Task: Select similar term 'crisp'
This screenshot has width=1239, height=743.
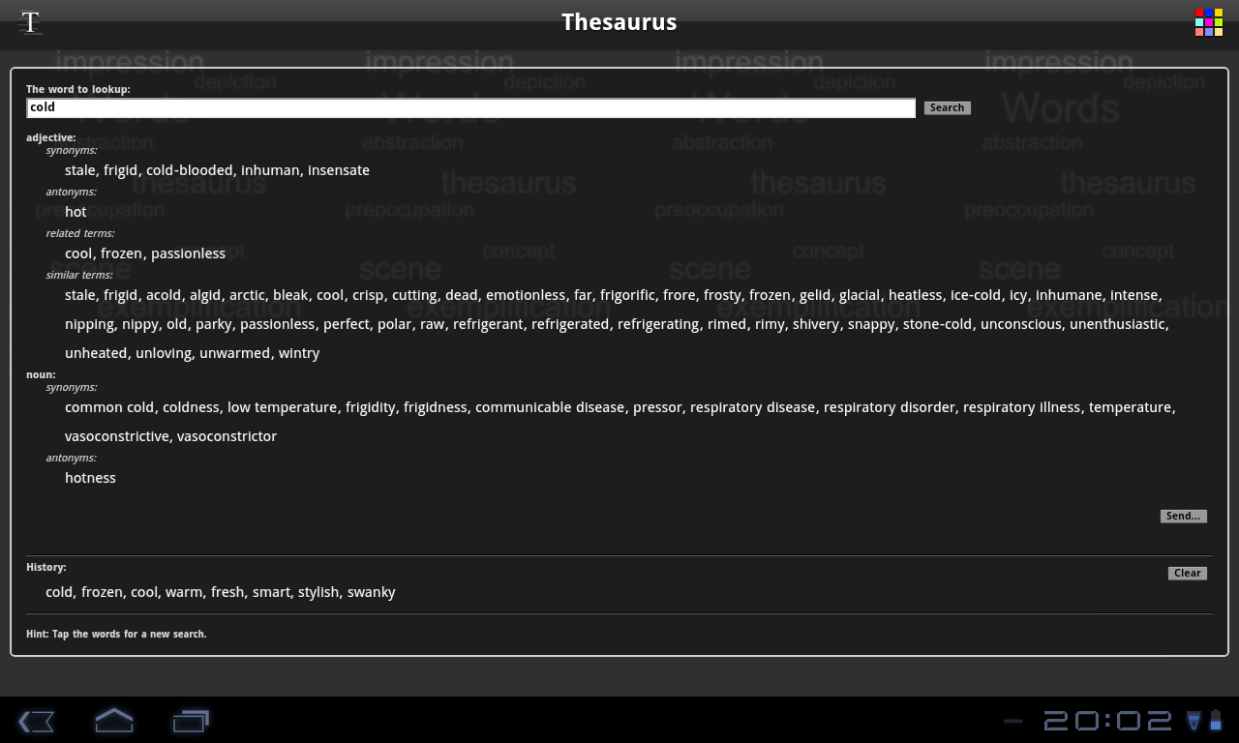Action: (368, 295)
